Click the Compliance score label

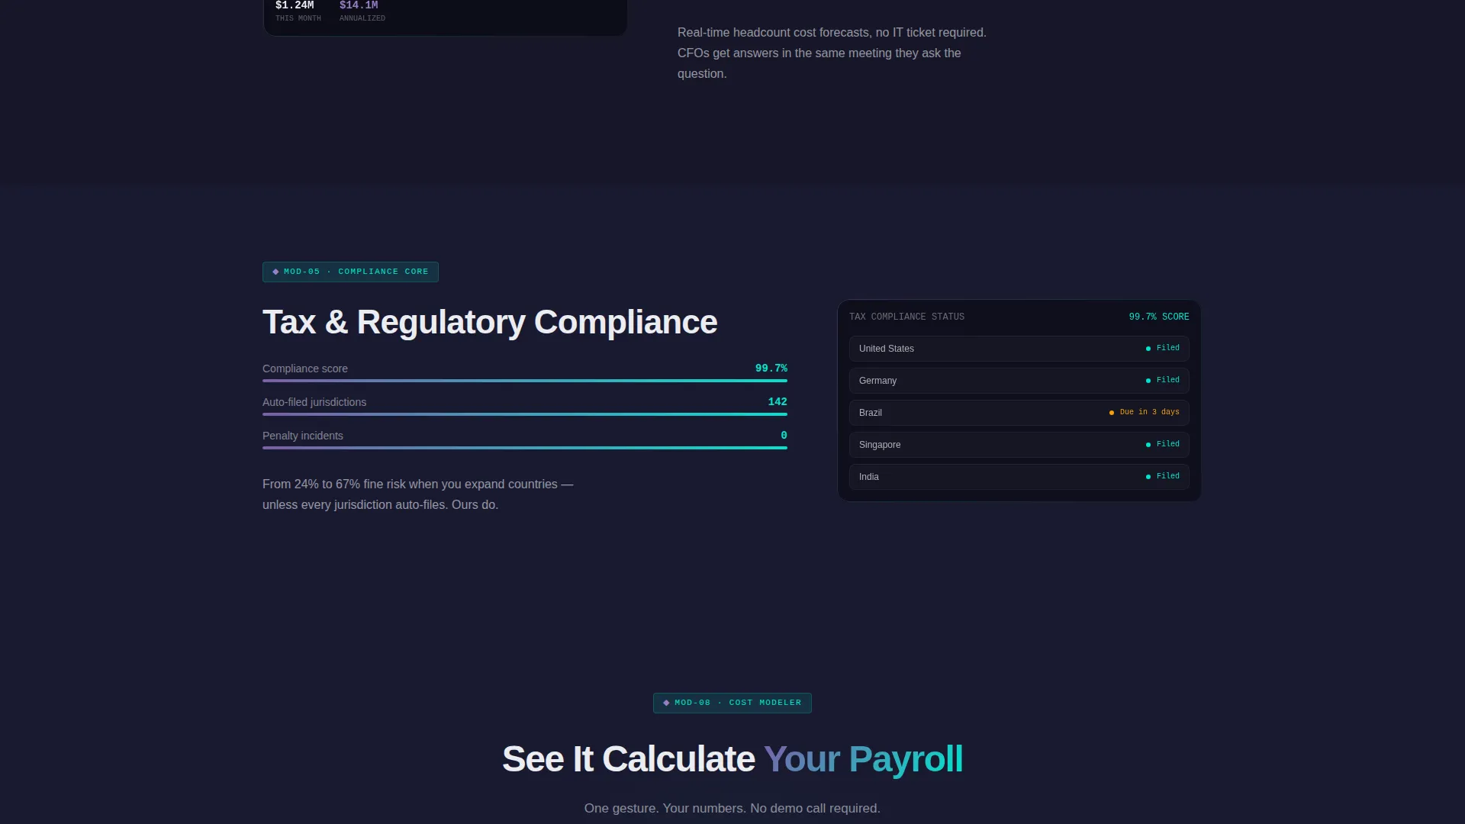click(x=305, y=369)
